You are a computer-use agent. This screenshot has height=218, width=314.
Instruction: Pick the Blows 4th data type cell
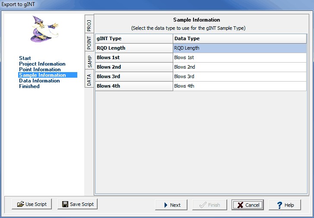[240, 86]
